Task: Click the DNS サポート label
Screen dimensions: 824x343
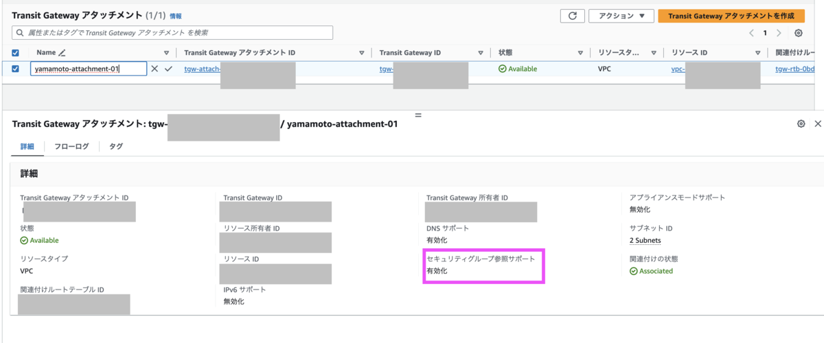Action: [x=448, y=228]
